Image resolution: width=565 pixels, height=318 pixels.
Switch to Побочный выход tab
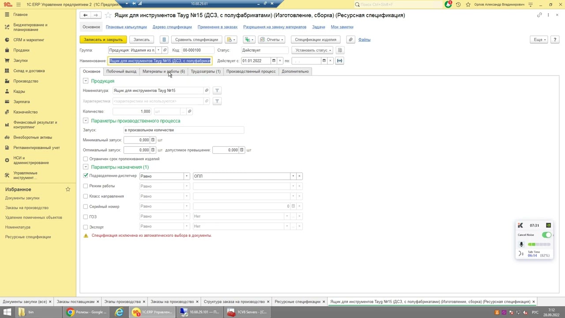click(x=121, y=72)
